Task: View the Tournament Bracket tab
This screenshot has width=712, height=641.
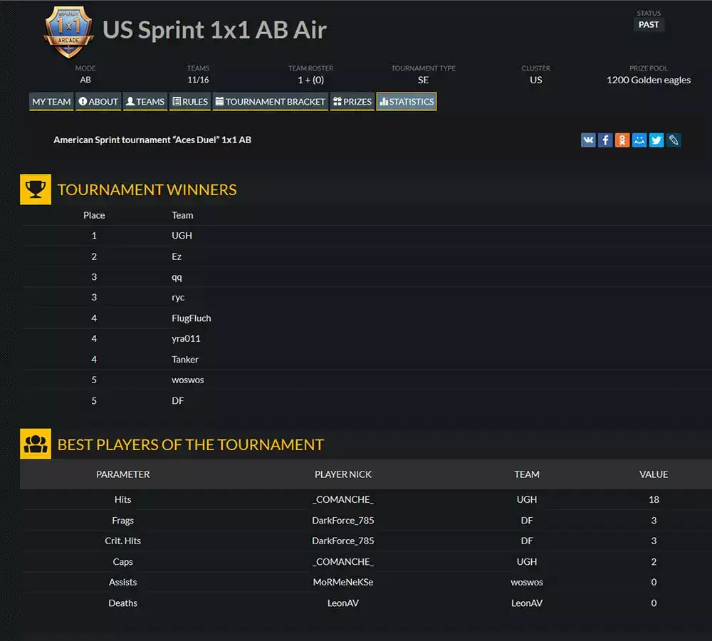Action: tap(270, 102)
